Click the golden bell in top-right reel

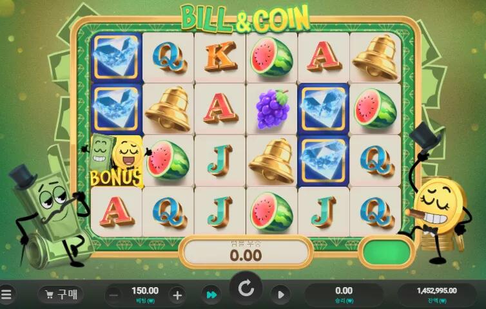click(x=375, y=57)
